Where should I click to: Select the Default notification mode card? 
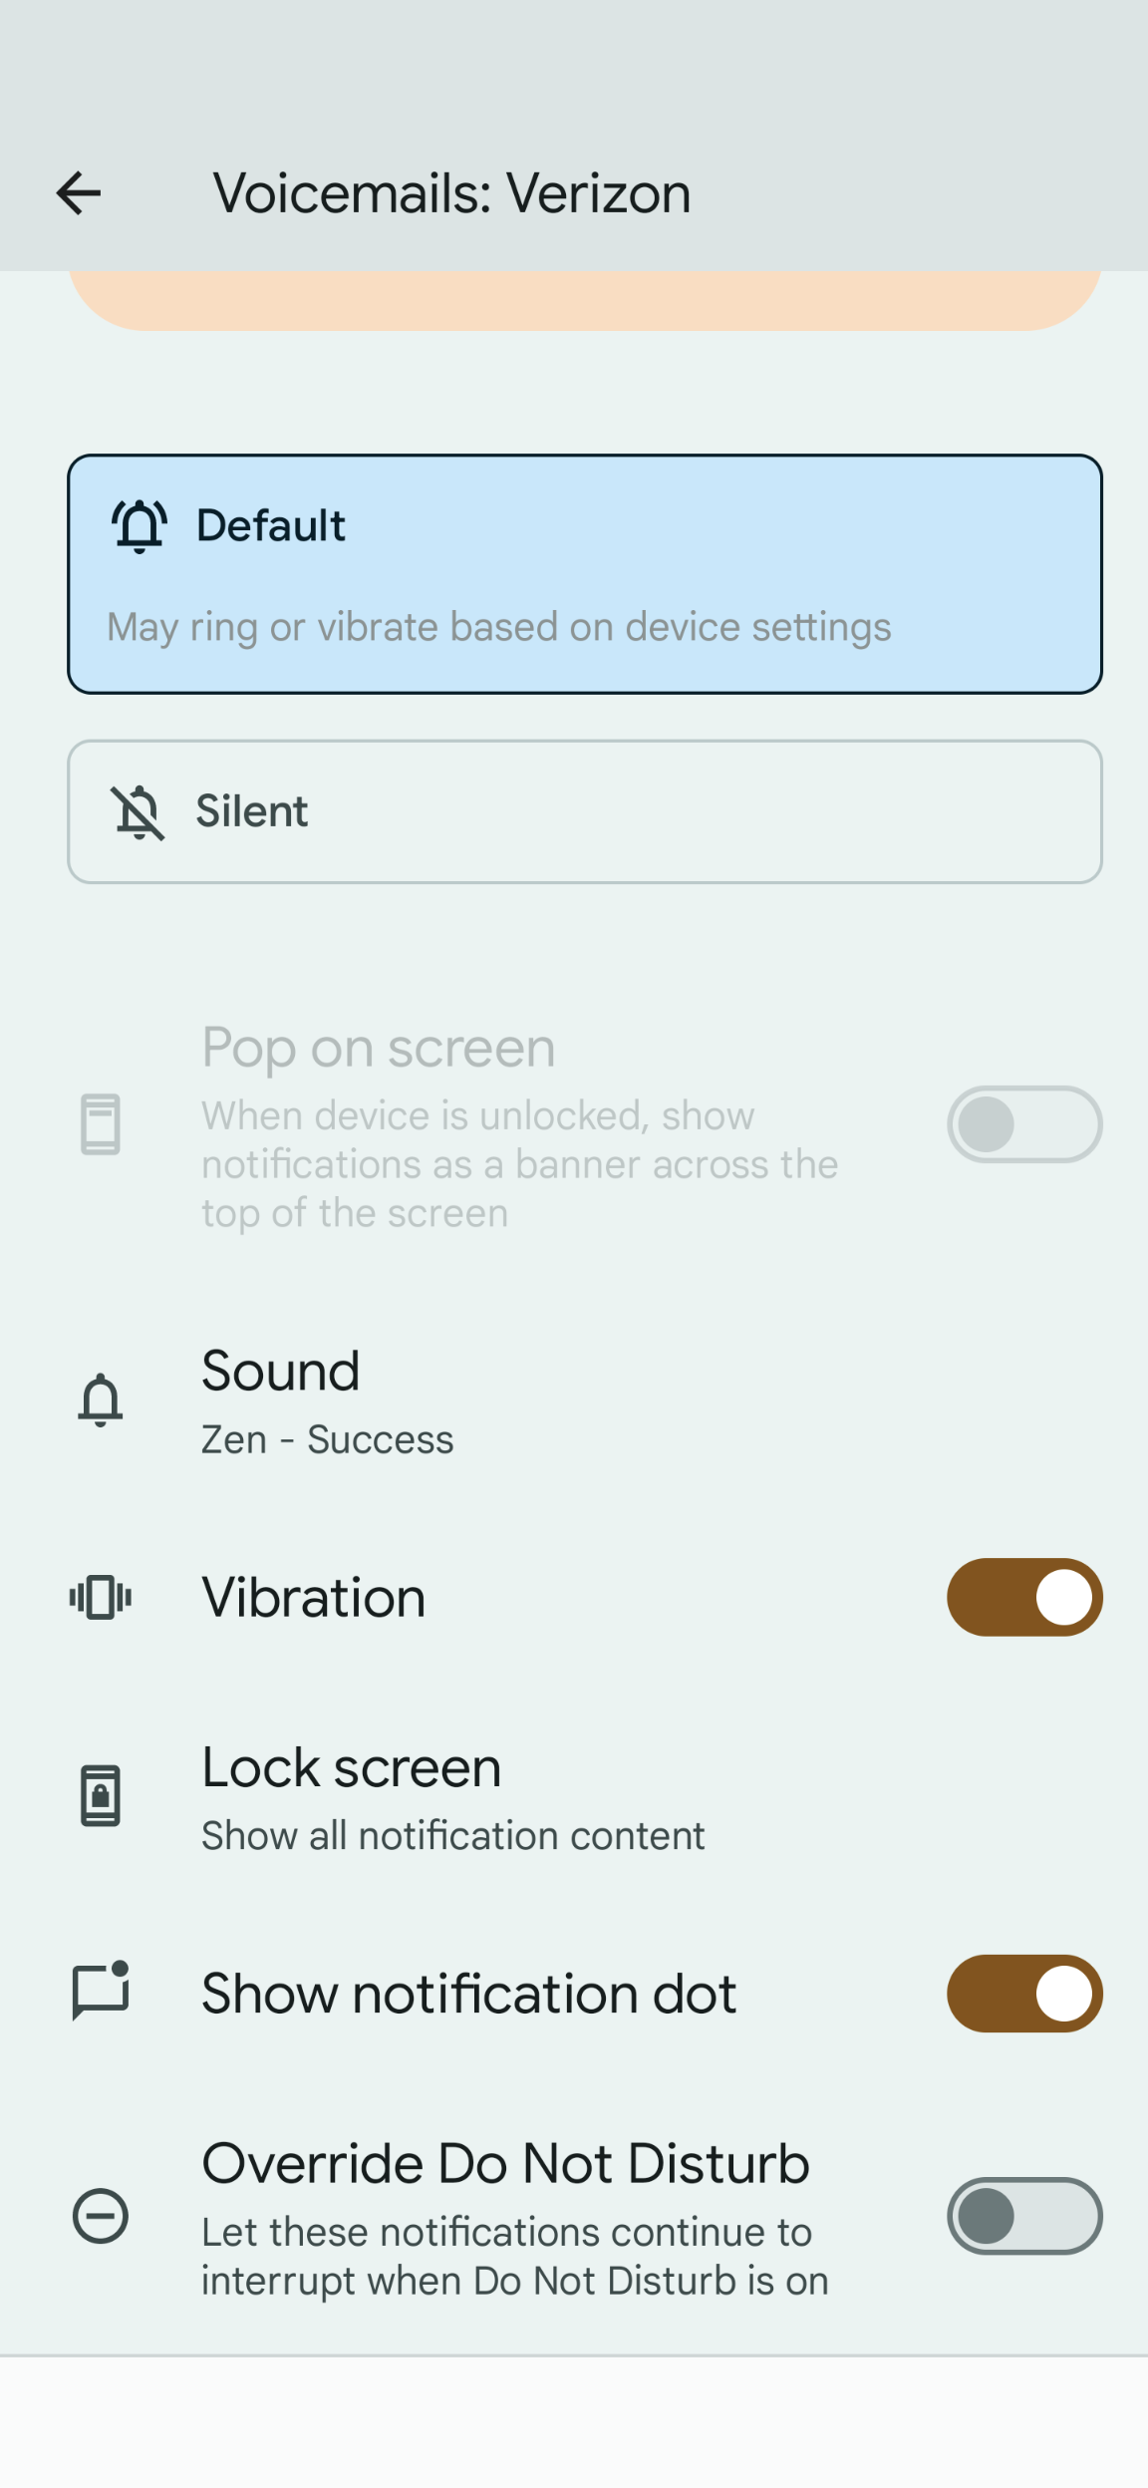coord(584,574)
